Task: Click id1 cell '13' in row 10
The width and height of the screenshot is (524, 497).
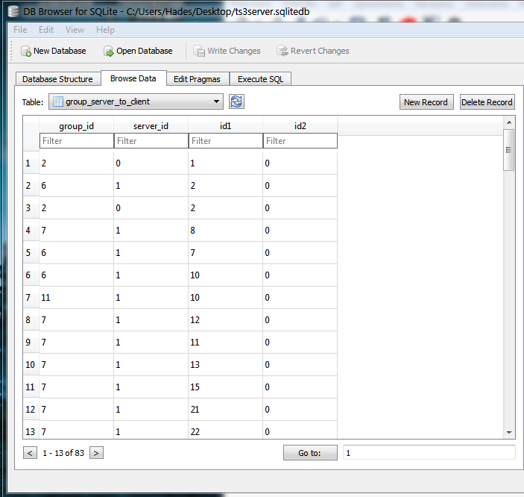Action: coord(226,365)
